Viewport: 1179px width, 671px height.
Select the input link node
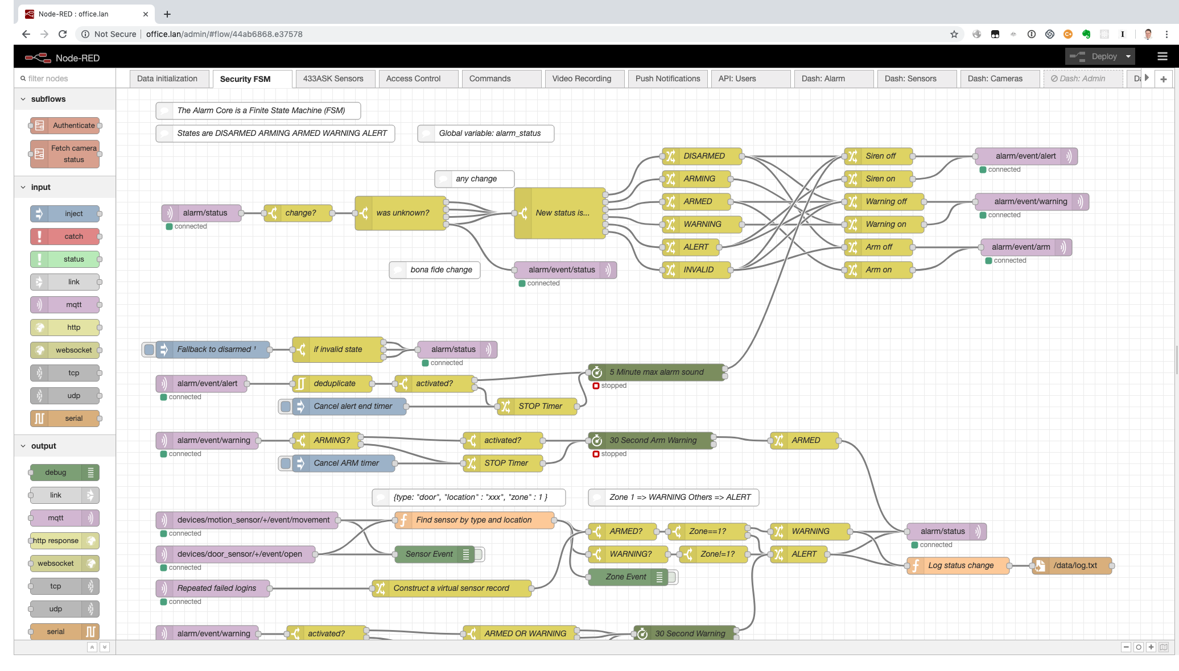click(x=65, y=282)
